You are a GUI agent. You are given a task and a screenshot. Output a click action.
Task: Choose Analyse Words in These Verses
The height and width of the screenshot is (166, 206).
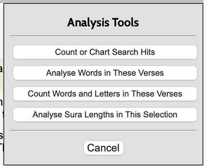click(x=105, y=73)
